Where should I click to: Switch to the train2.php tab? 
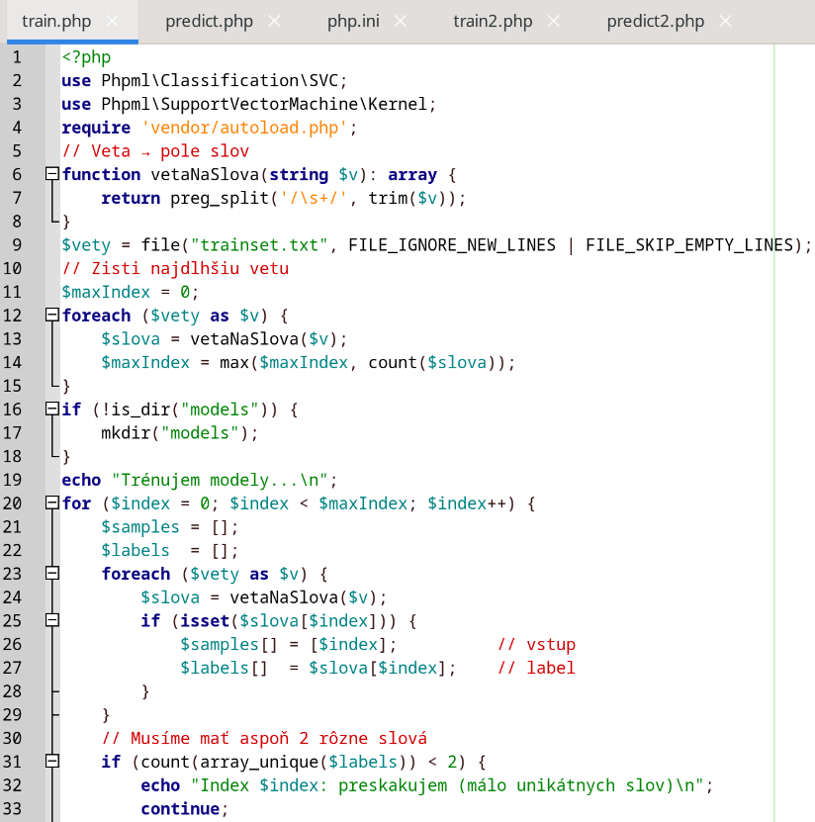click(x=493, y=21)
